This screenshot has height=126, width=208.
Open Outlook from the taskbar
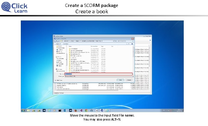pos(65,110)
